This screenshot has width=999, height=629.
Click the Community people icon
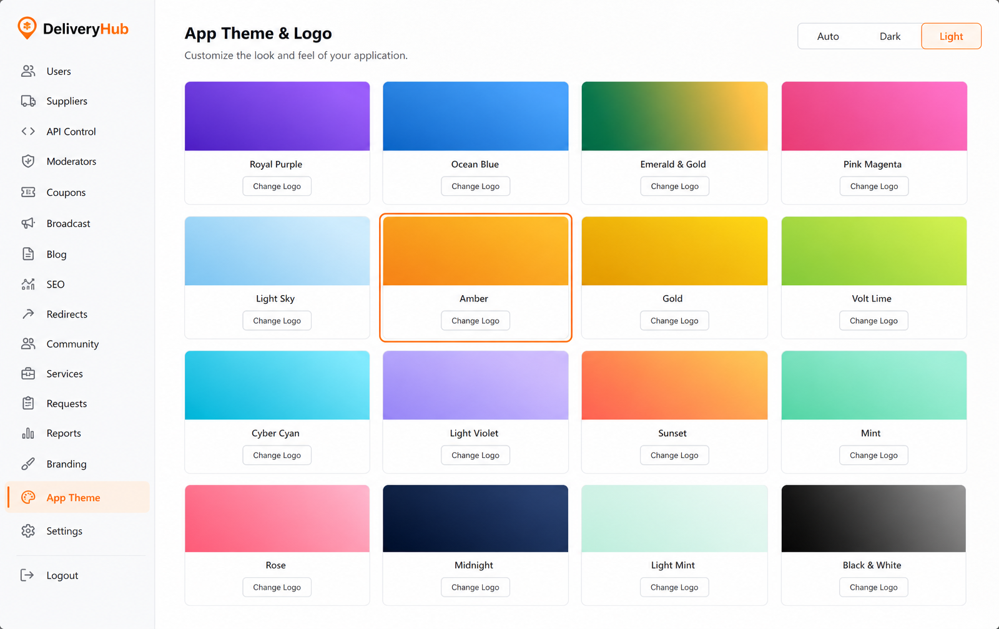click(28, 344)
